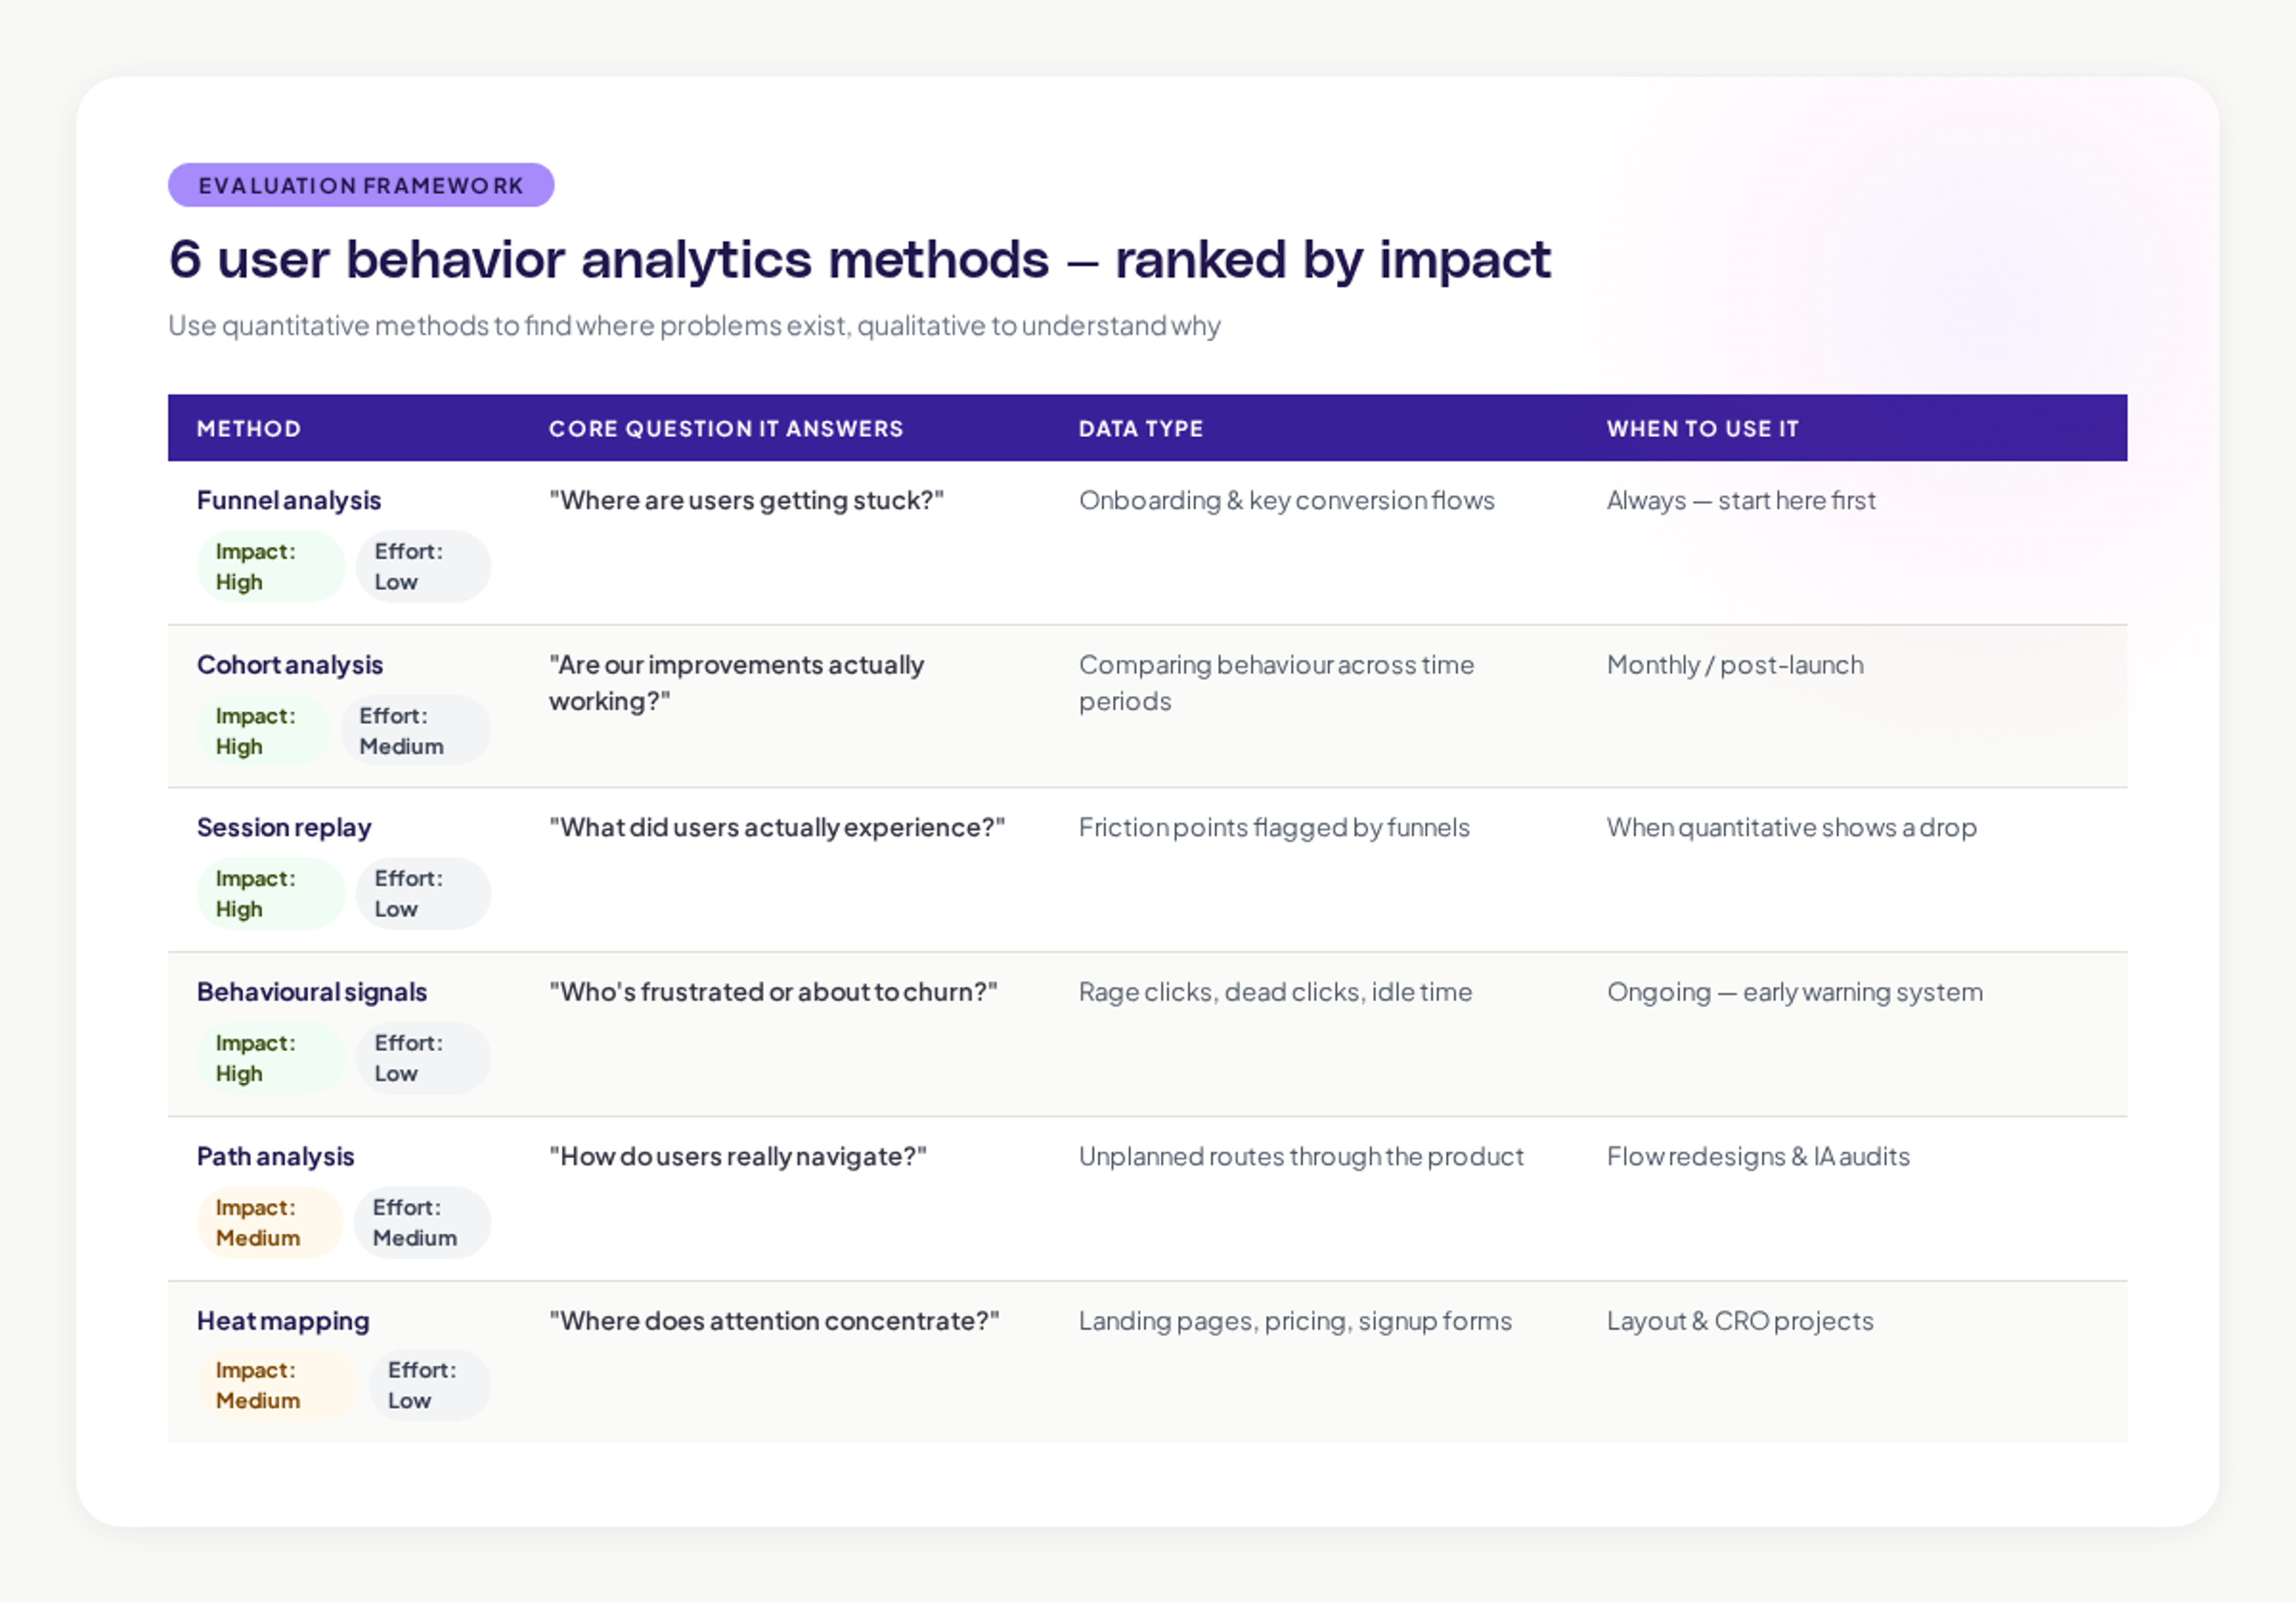
Task: Click 'Flow redesigns & IA audits' cell
Action: click(x=1758, y=1157)
